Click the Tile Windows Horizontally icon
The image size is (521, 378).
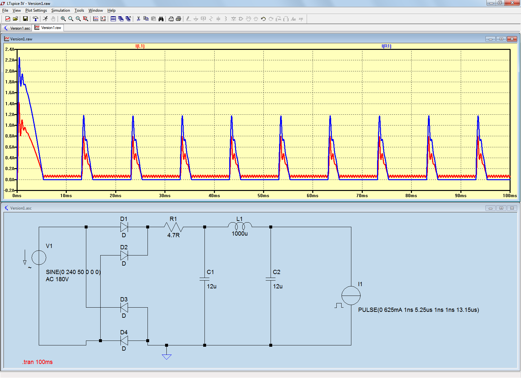click(x=113, y=19)
